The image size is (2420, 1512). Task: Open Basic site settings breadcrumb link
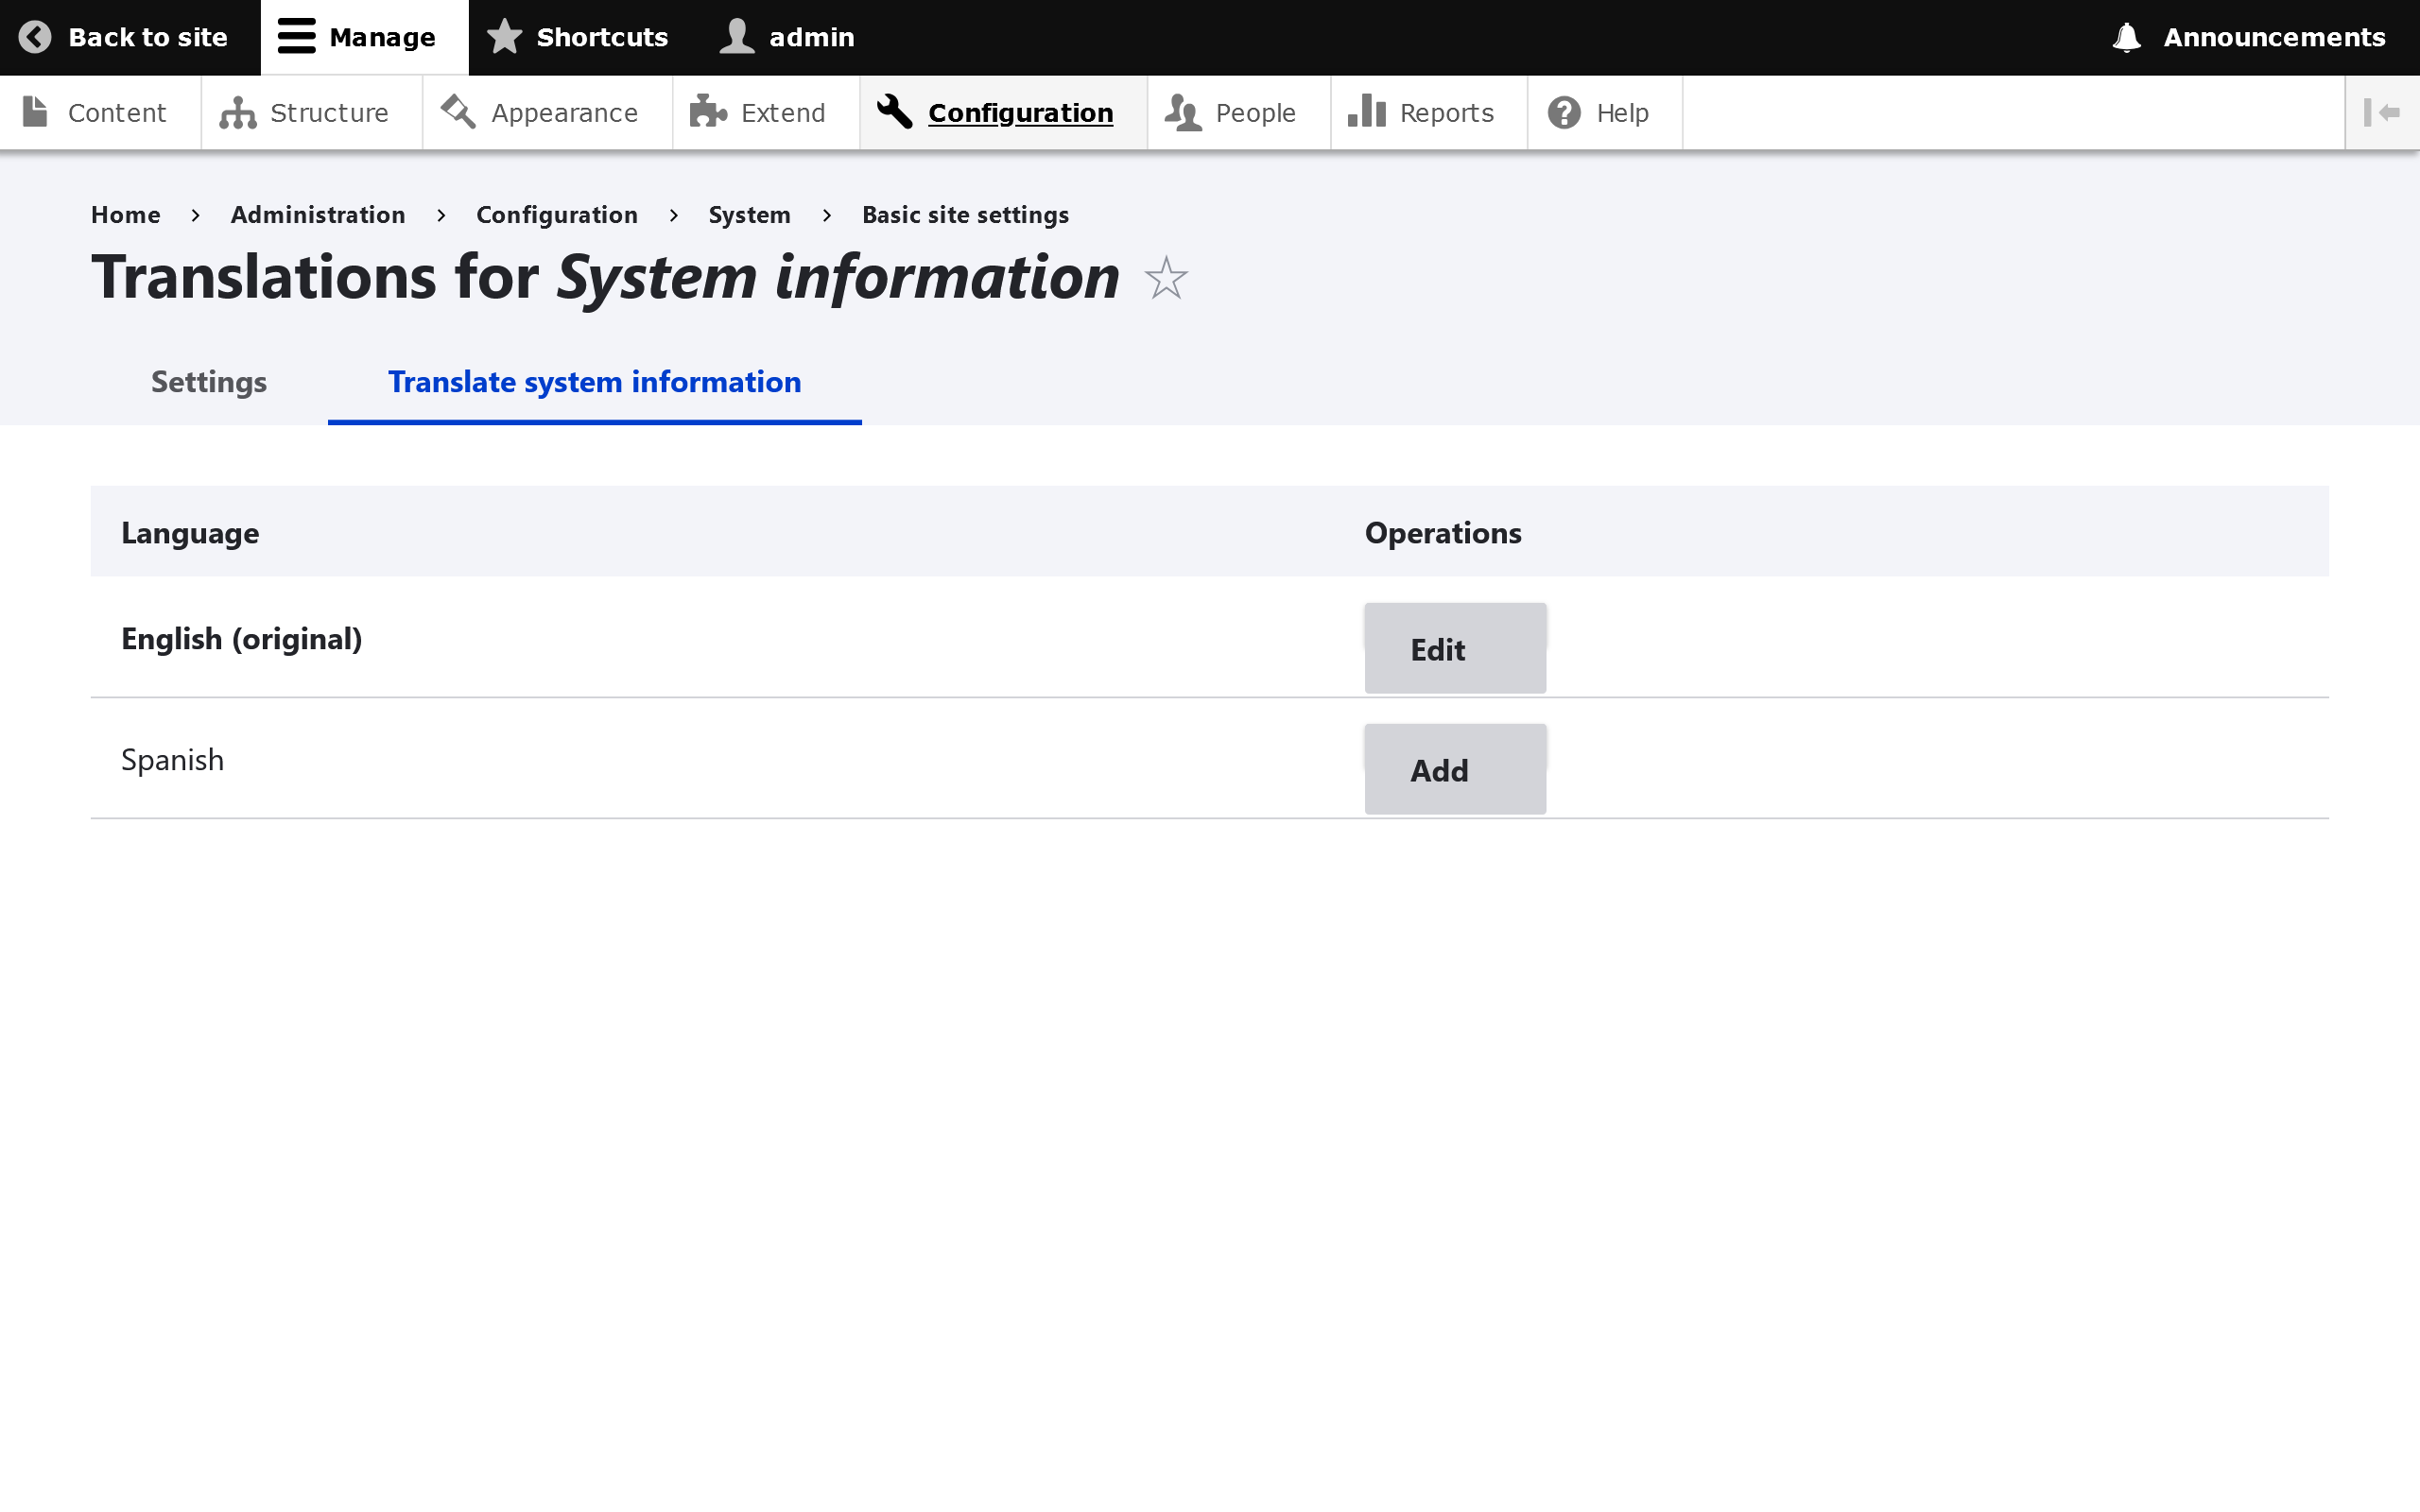pos(965,215)
